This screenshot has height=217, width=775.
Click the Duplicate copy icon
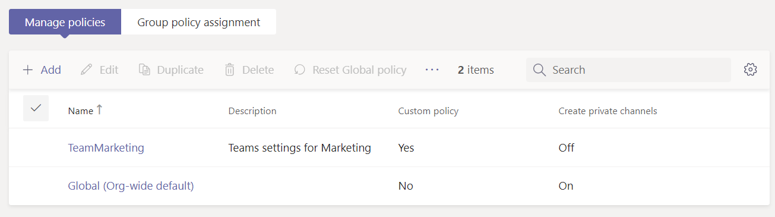pos(144,70)
